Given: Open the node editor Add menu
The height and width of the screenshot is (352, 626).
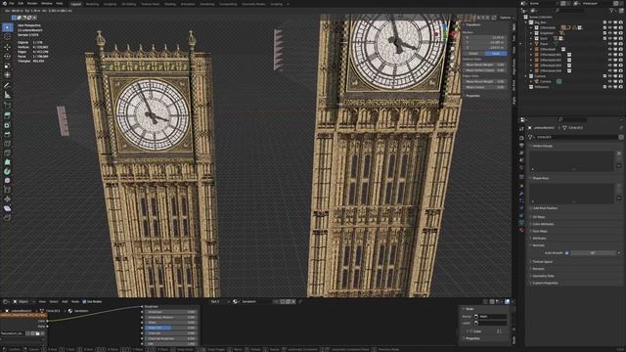Looking at the screenshot, I should click(65, 302).
